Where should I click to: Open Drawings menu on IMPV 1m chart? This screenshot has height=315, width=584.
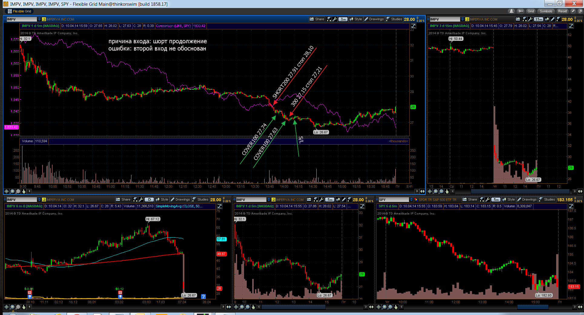coord(374,19)
